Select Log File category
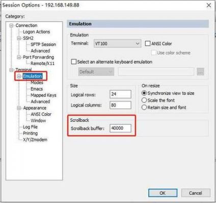 tap(30, 127)
